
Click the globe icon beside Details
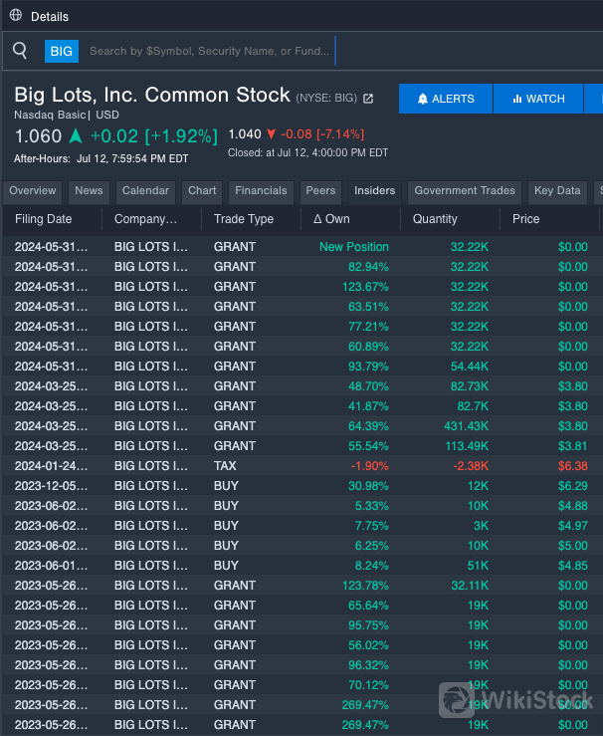click(15, 16)
